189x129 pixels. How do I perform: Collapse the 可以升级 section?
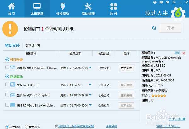[7, 59]
